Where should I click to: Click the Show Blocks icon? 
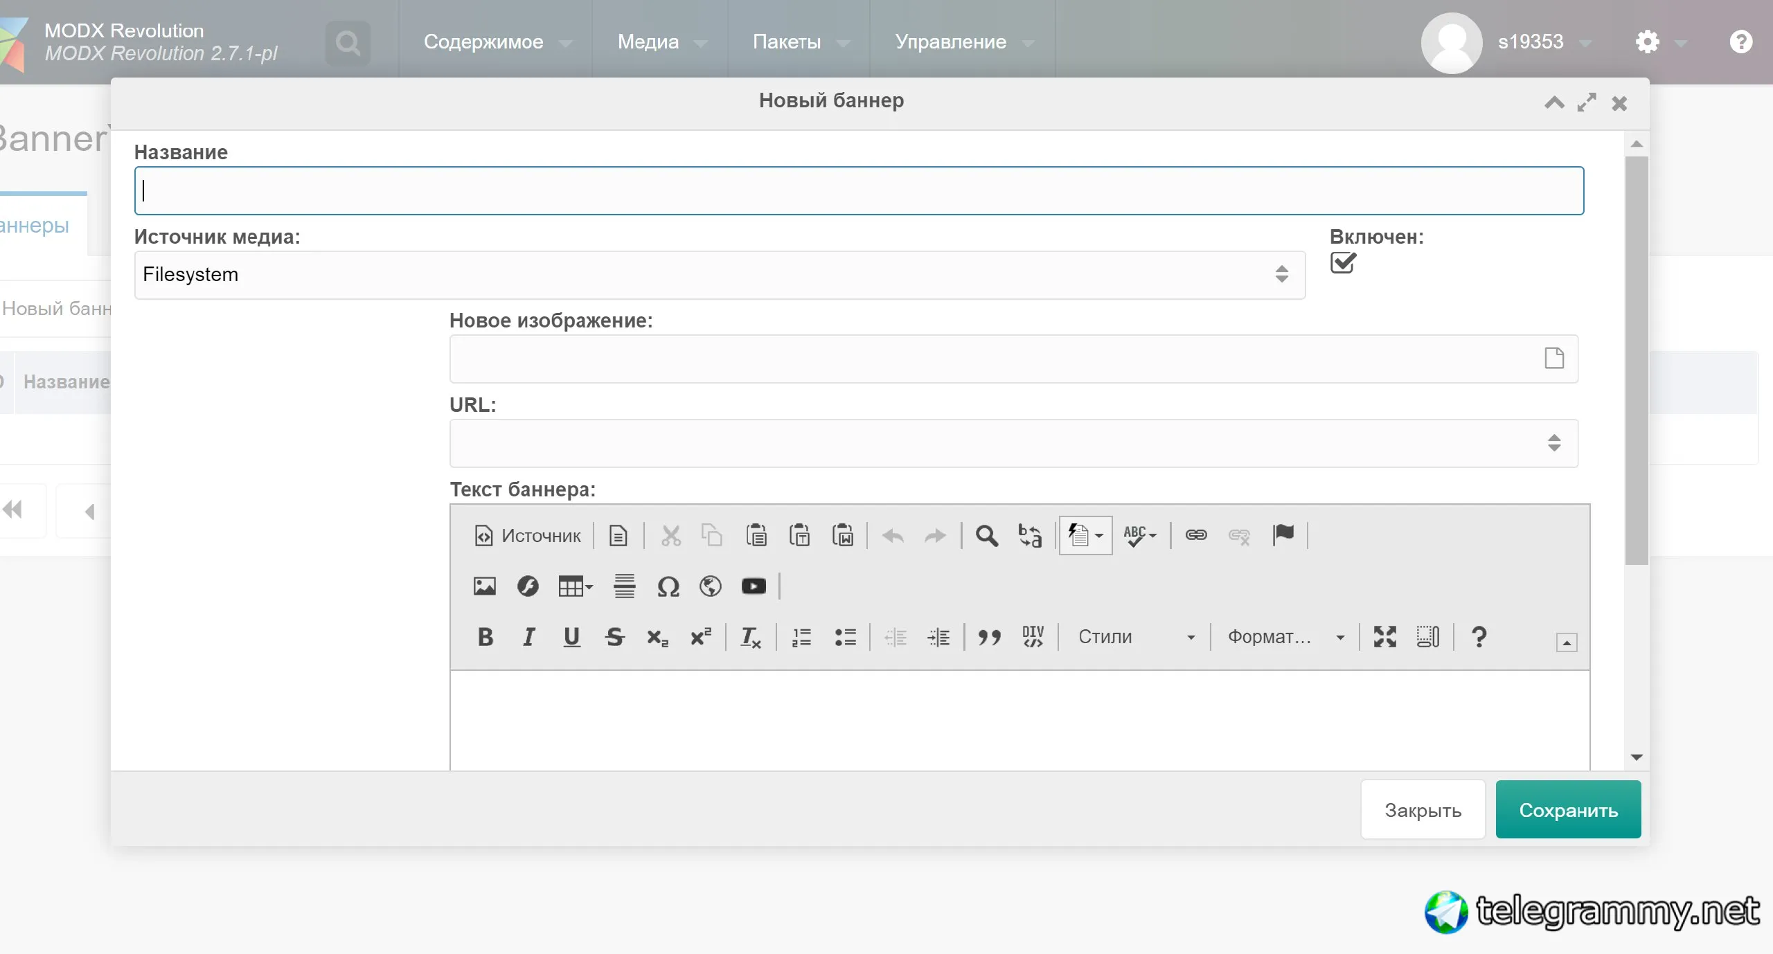1428,637
